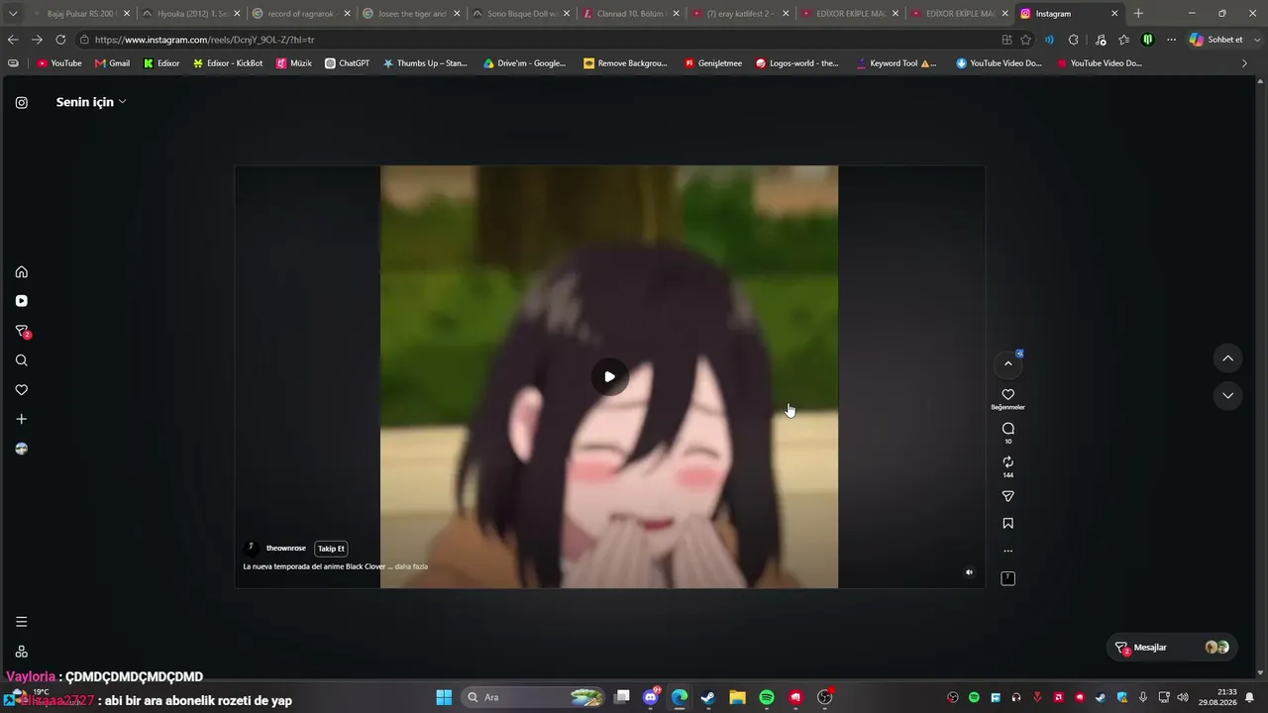Click the Instagram logo at the top left
Screen dimensions: 1268x713
[x=21, y=102]
